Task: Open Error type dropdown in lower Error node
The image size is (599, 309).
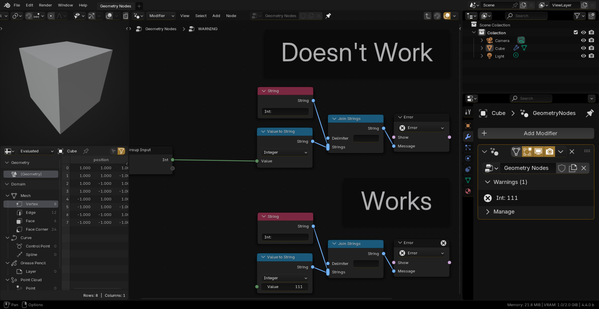Action: [422, 253]
